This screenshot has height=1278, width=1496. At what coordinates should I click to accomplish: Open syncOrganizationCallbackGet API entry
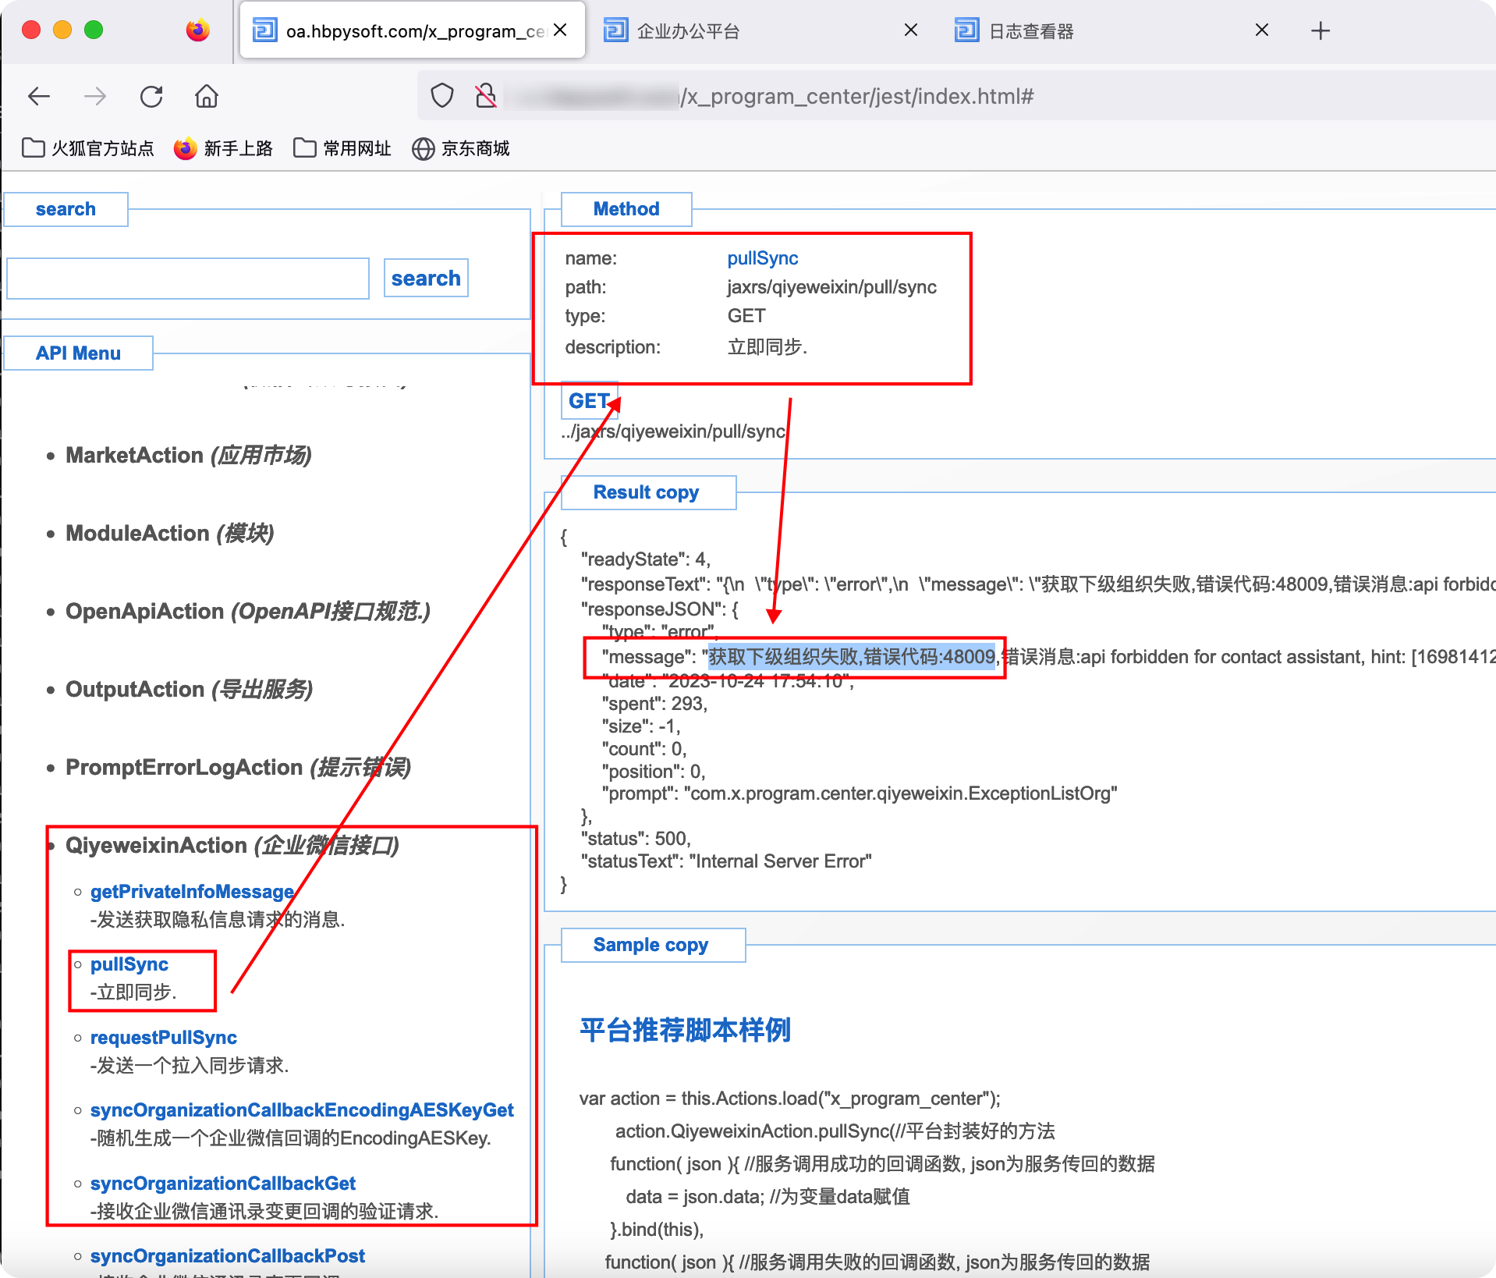(x=223, y=1184)
